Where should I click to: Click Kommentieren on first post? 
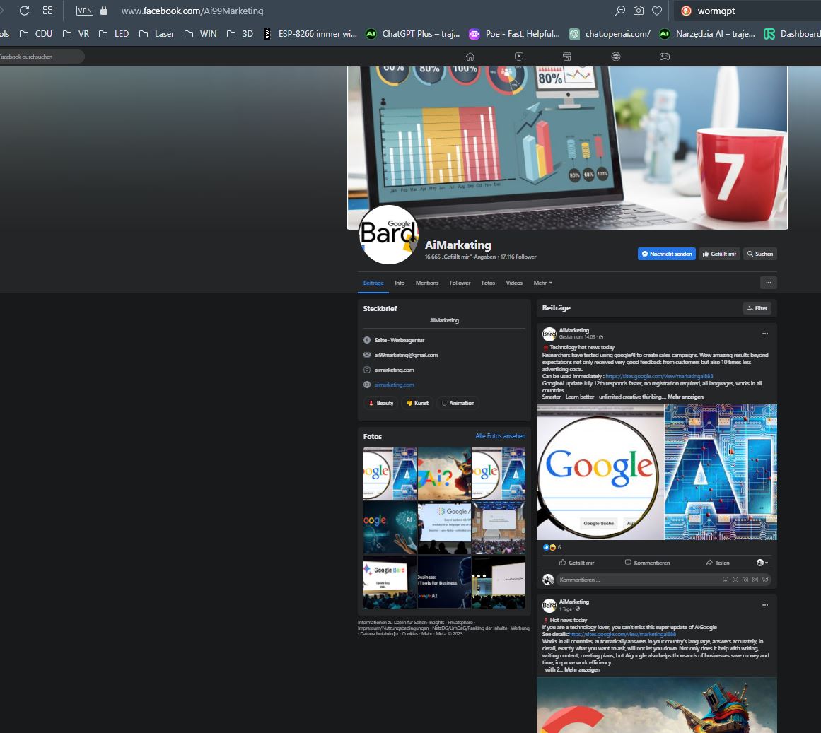[x=647, y=563]
